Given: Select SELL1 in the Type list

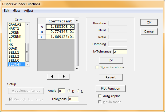Looking at the screenshot, I should pos(17,53).
